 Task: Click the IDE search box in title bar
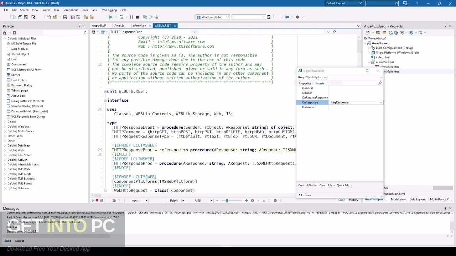click(382, 4)
